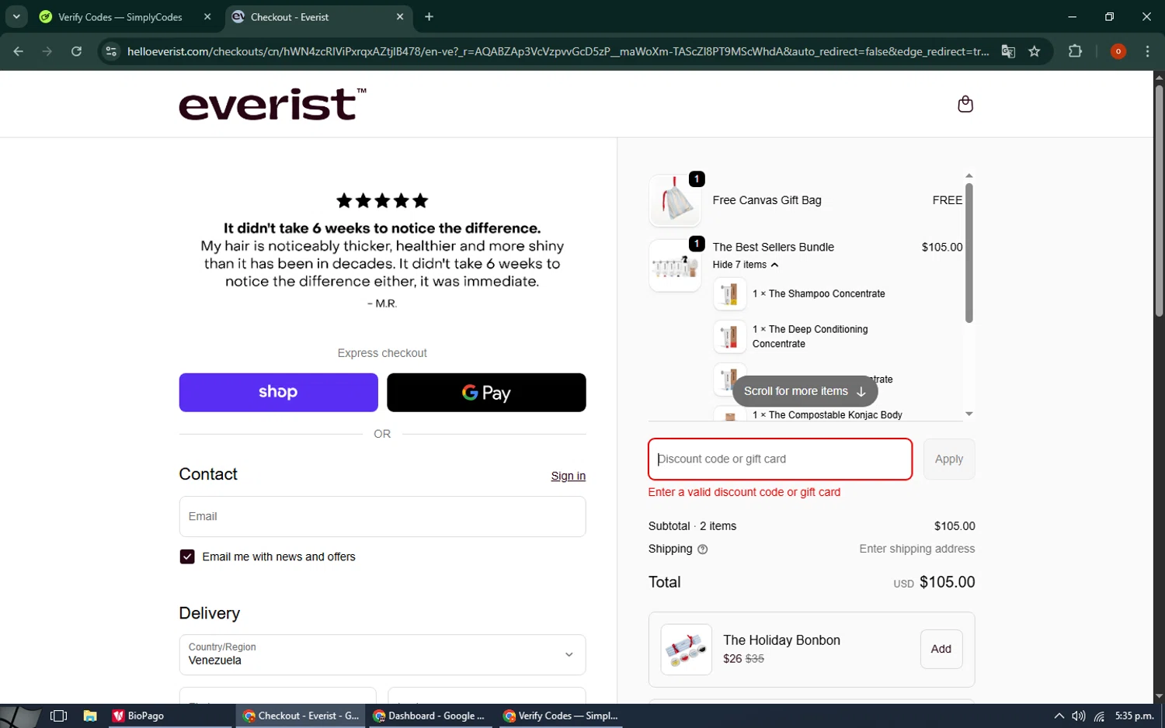Open Chrome three-dot menu

(x=1147, y=51)
